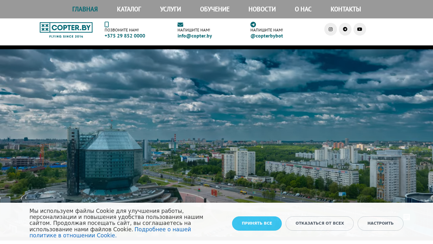Open the Instagram social icon
The width and height of the screenshot is (433, 244).
[x=331, y=29]
